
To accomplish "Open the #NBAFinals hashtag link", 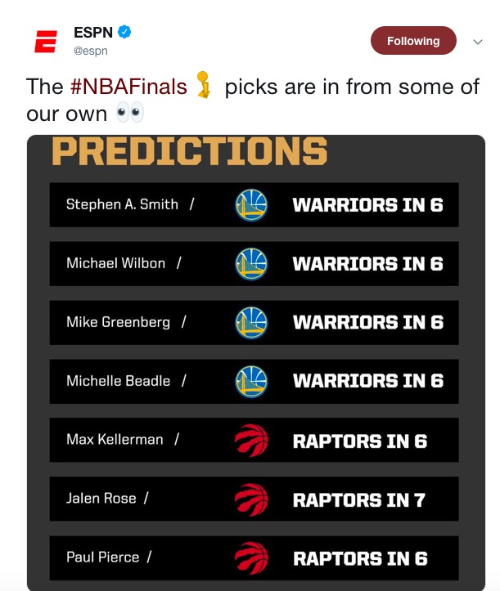I will click(128, 87).
